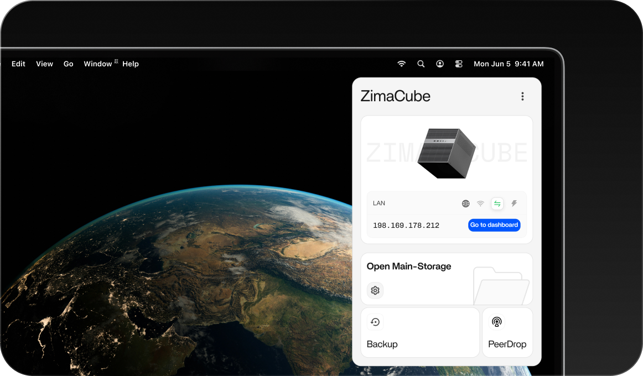Image resolution: width=643 pixels, height=376 pixels.
Task: Open the Open Main-Storage card
Action: 447,279
